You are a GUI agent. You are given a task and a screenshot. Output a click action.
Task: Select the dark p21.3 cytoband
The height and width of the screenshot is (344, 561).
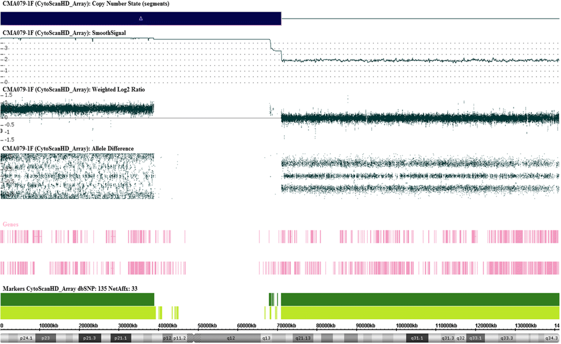click(x=89, y=338)
